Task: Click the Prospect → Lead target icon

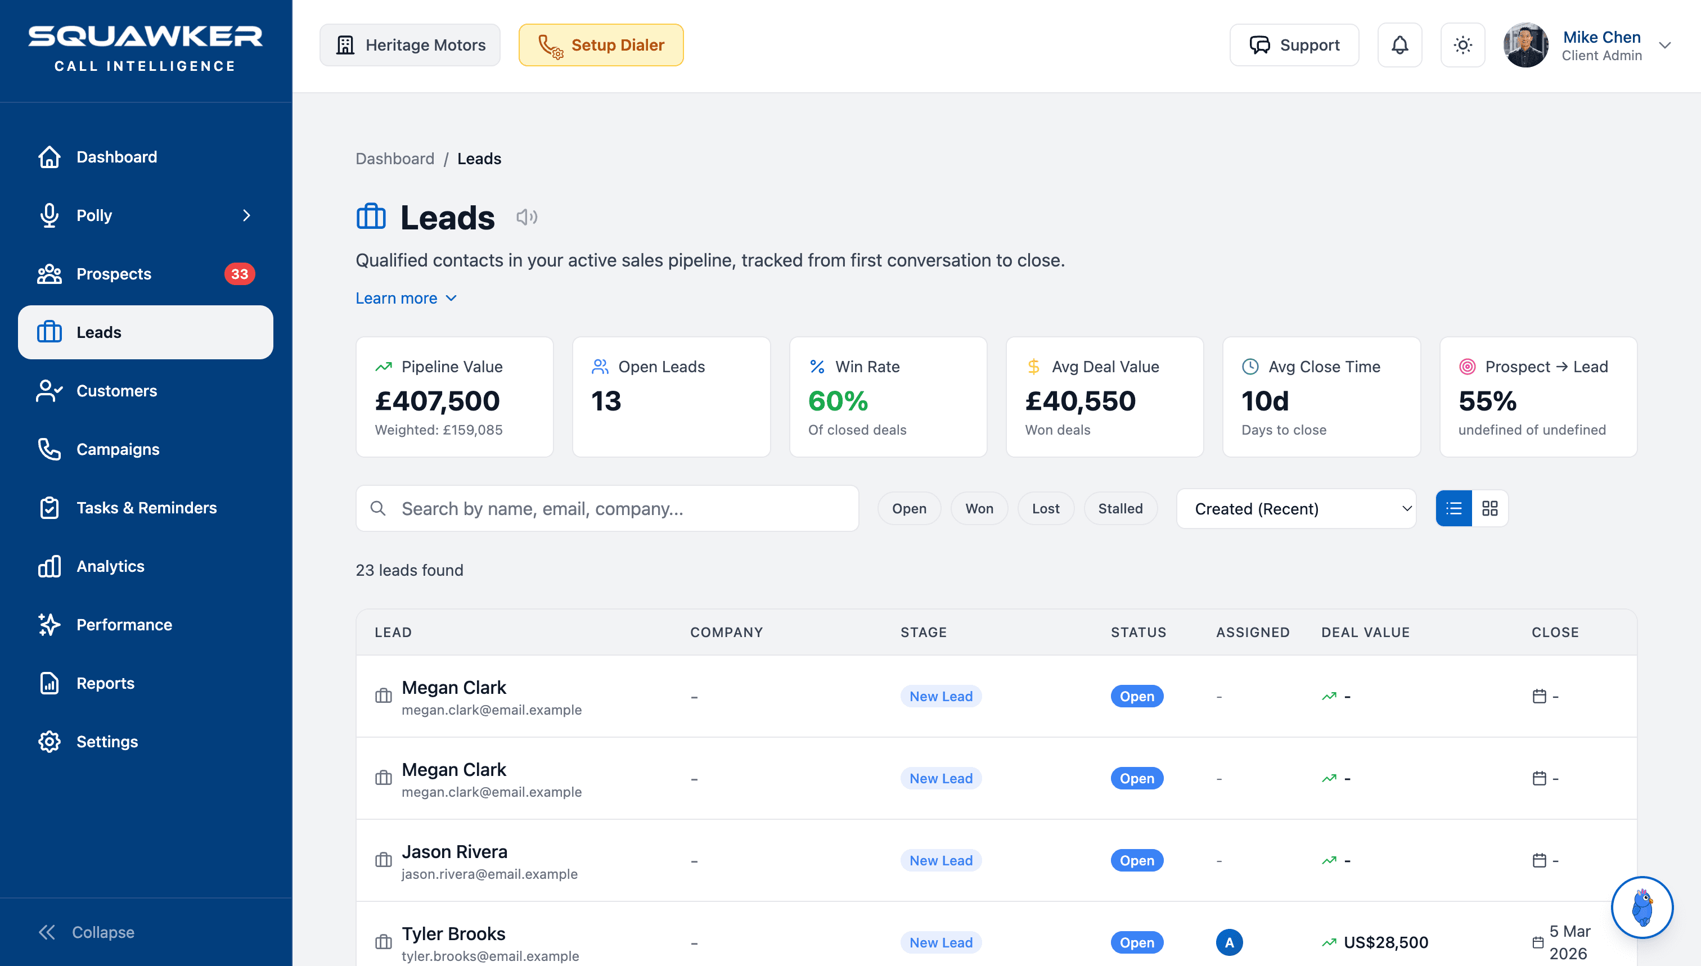Action: point(1468,366)
